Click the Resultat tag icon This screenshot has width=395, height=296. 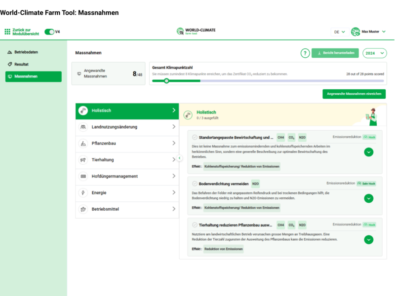10,64
